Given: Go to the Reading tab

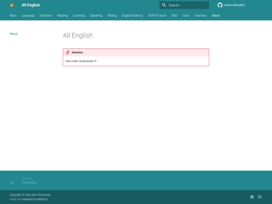Looking at the screenshot, I should [x=62, y=16].
